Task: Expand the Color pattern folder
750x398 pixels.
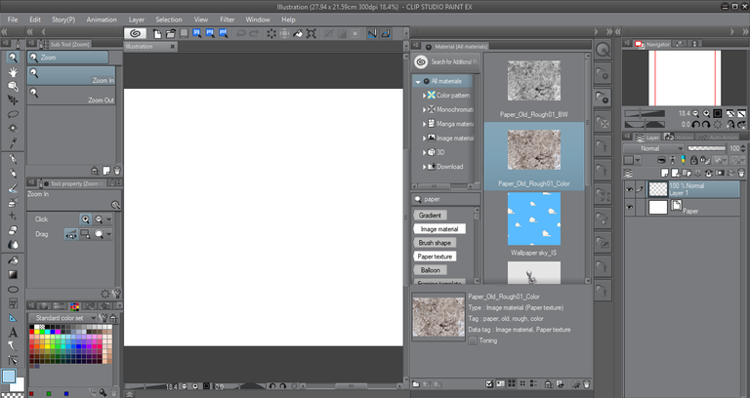Action: (x=424, y=96)
